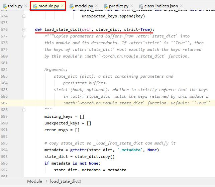The height and width of the screenshot is (187, 215).
Task: Click 'Default: ``True``' on highlighted line 687
Action: [191, 103]
